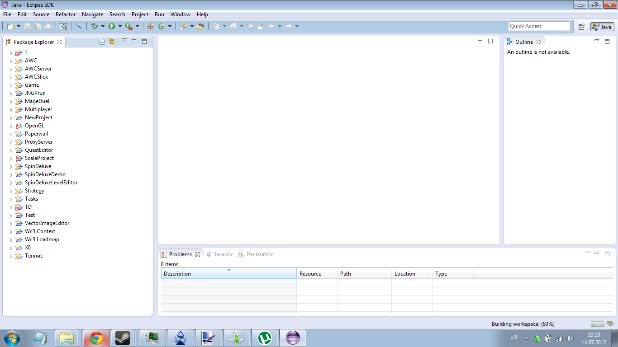Show background operations icon in status bar
618x347 pixels.
click(610, 324)
